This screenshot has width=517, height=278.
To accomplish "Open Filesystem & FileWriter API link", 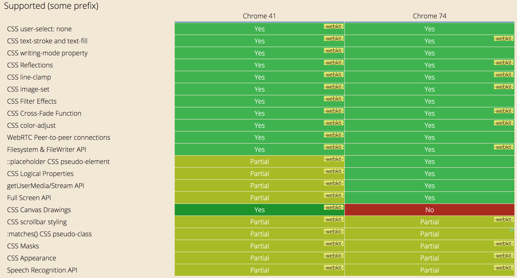I will pos(47,150).
